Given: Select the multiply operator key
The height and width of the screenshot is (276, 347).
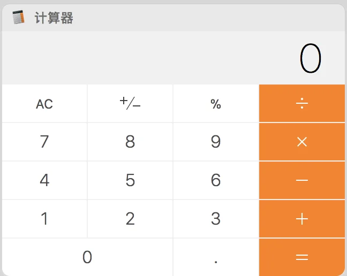Looking at the screenshot, I should (302, 142).
